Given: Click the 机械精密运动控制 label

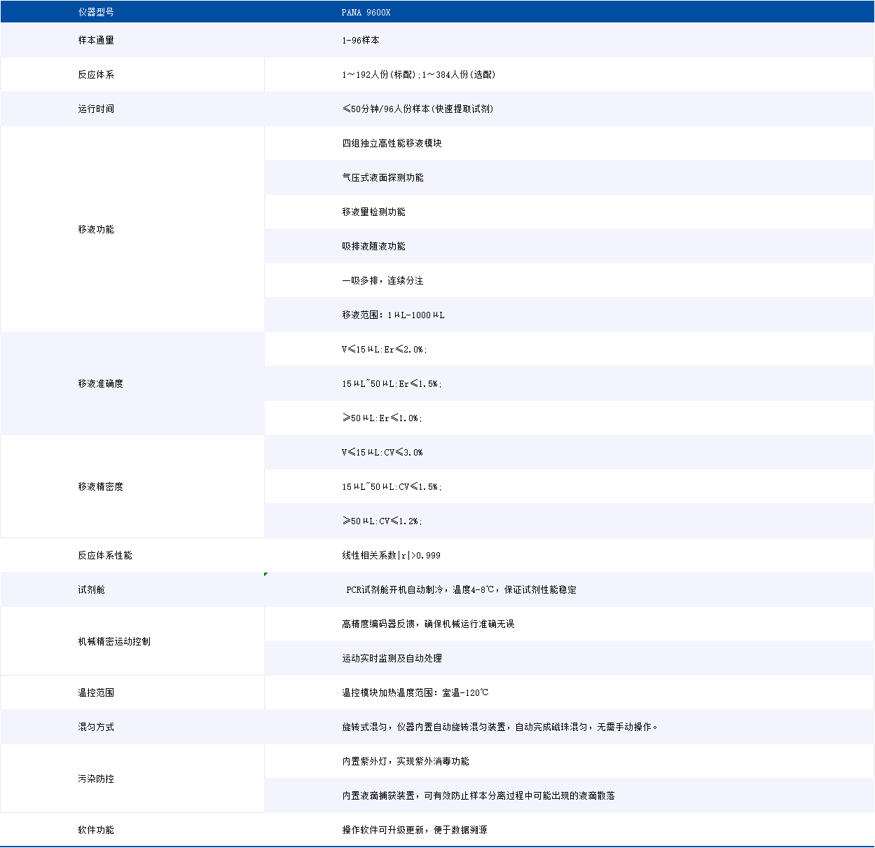Looking at the screenshot, I should tap(103, 641).
